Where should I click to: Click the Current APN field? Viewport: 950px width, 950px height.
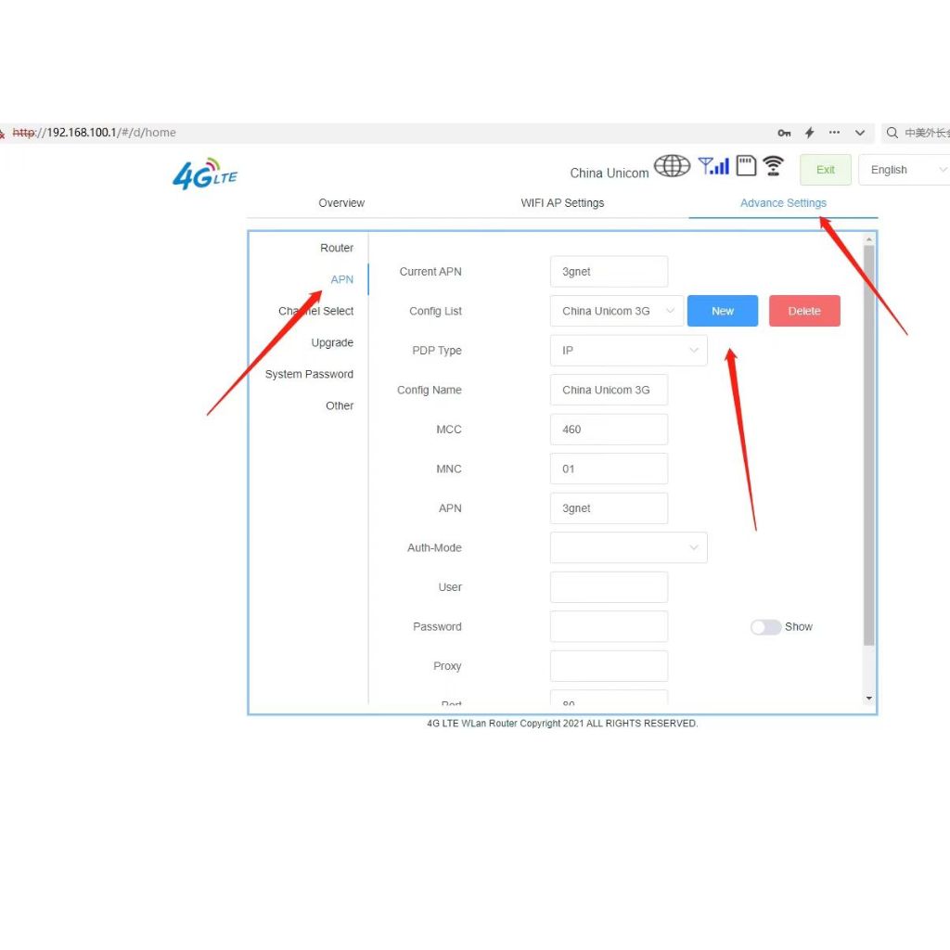[x=609, y=272]
